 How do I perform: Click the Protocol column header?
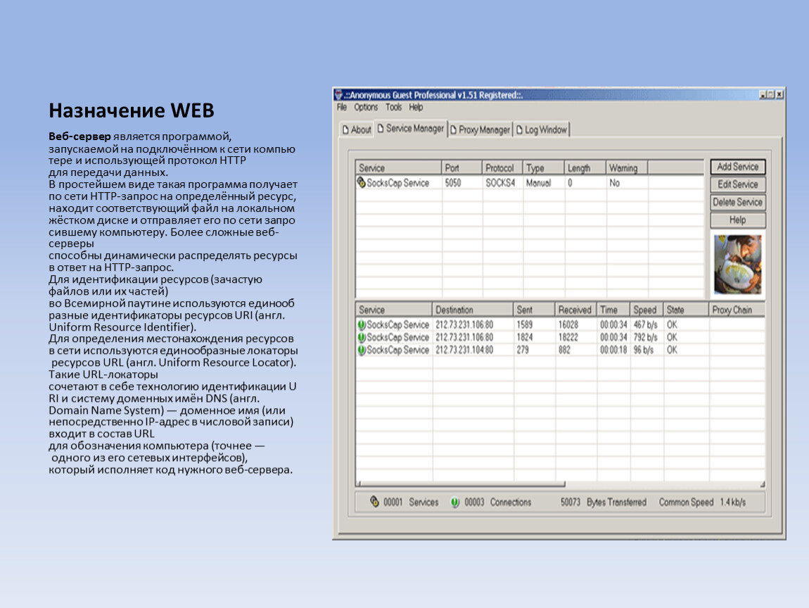click(502, 167)
